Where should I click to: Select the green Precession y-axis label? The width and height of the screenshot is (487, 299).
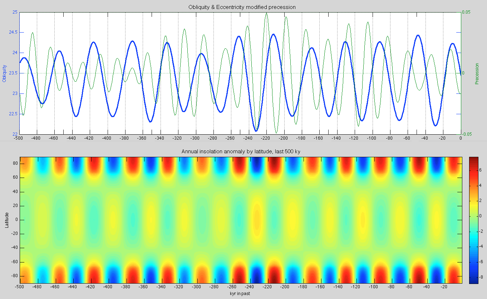click(x=477, y=74)
